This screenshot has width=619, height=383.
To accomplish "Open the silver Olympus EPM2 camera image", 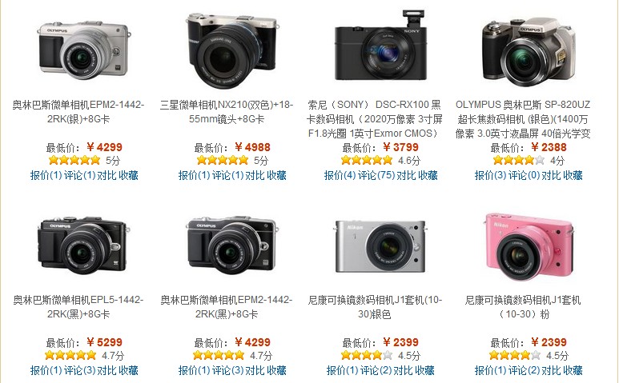I will (83, 50).
